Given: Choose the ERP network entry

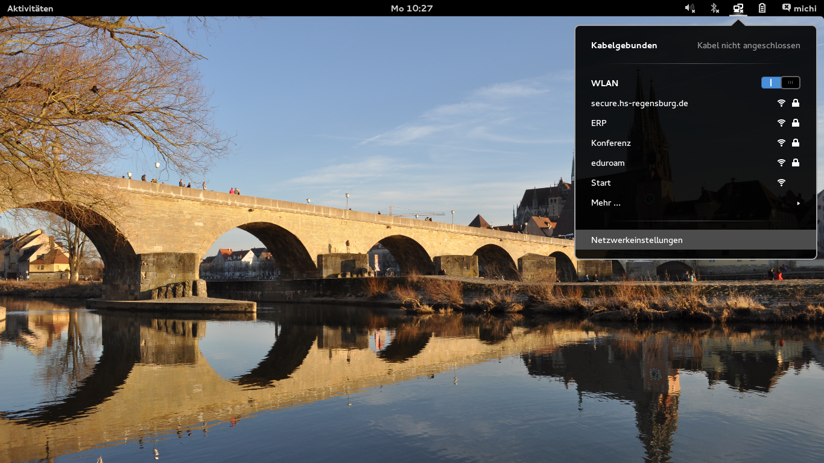Looking at the screenshot, I should (599, 123).
